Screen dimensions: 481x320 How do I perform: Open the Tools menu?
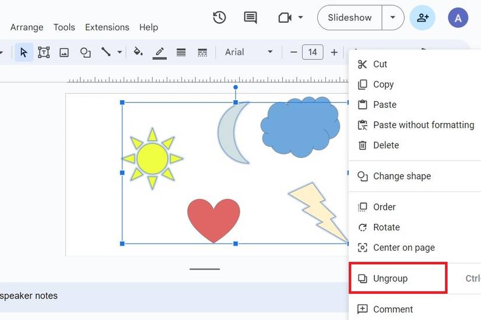(x=64, y=27)
